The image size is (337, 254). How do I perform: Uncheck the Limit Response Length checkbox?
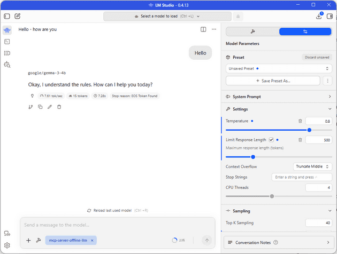[271, 140]
